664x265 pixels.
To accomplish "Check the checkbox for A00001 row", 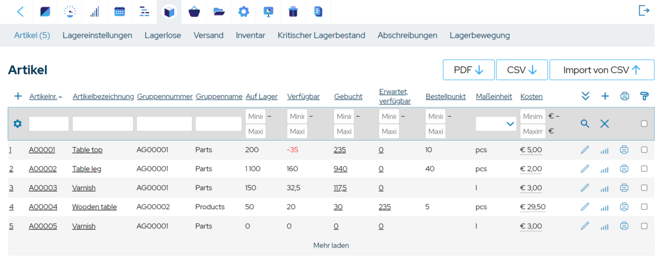I will click(x=644, y=150).
